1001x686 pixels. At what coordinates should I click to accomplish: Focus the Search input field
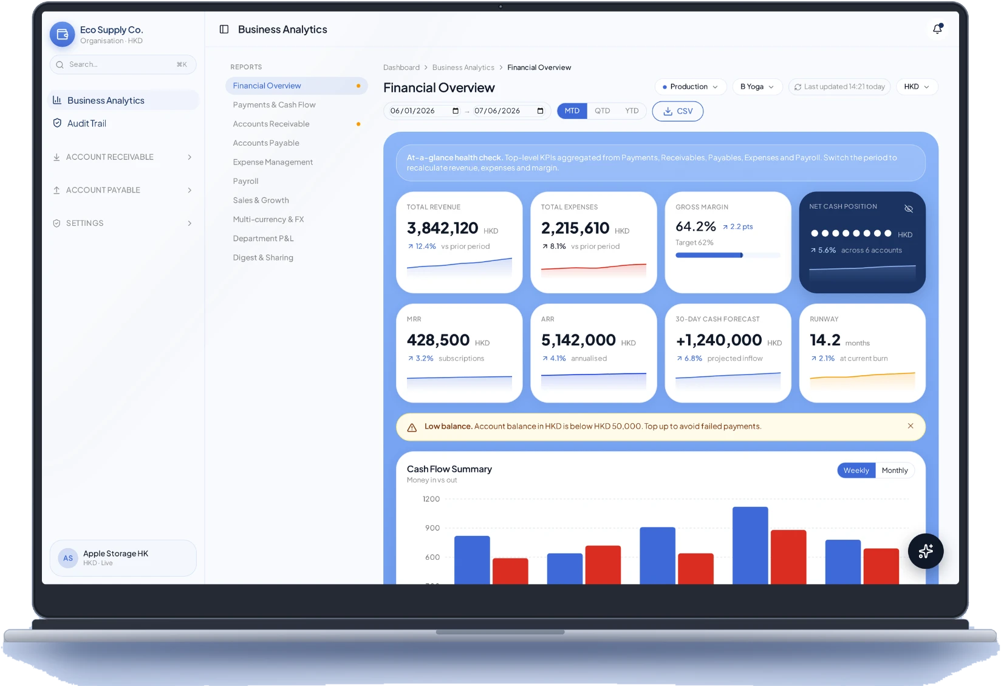123,64
